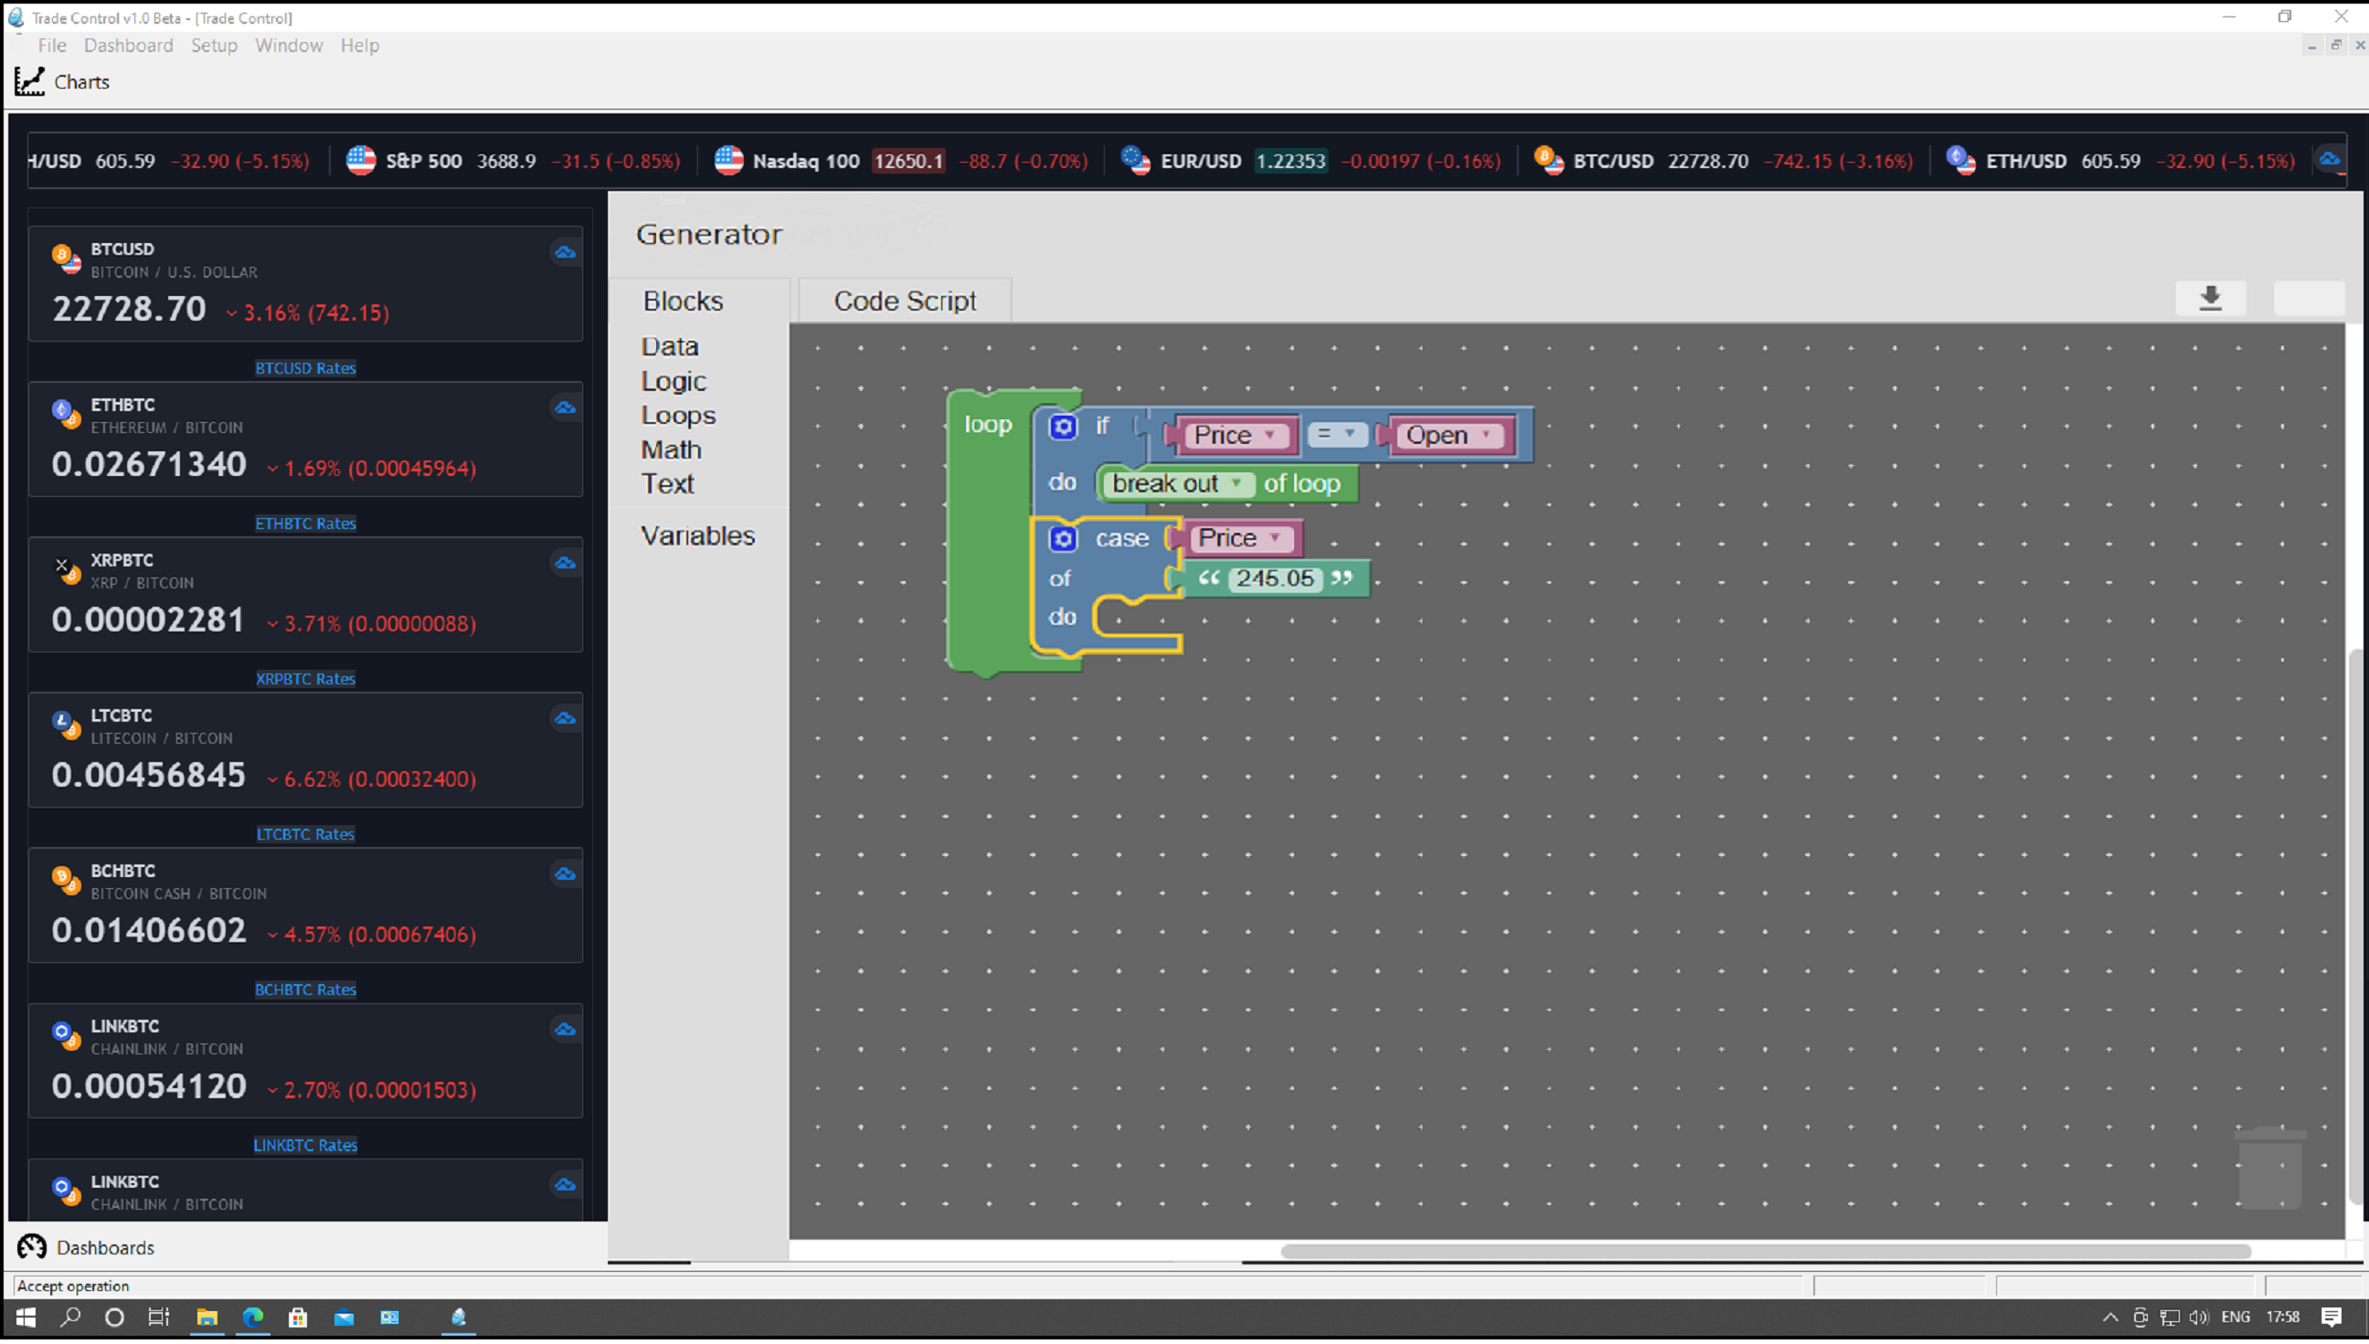This screenshot has height=1344, width=2369.
Task: Open the Text block category
Action: tap(667, 483)
